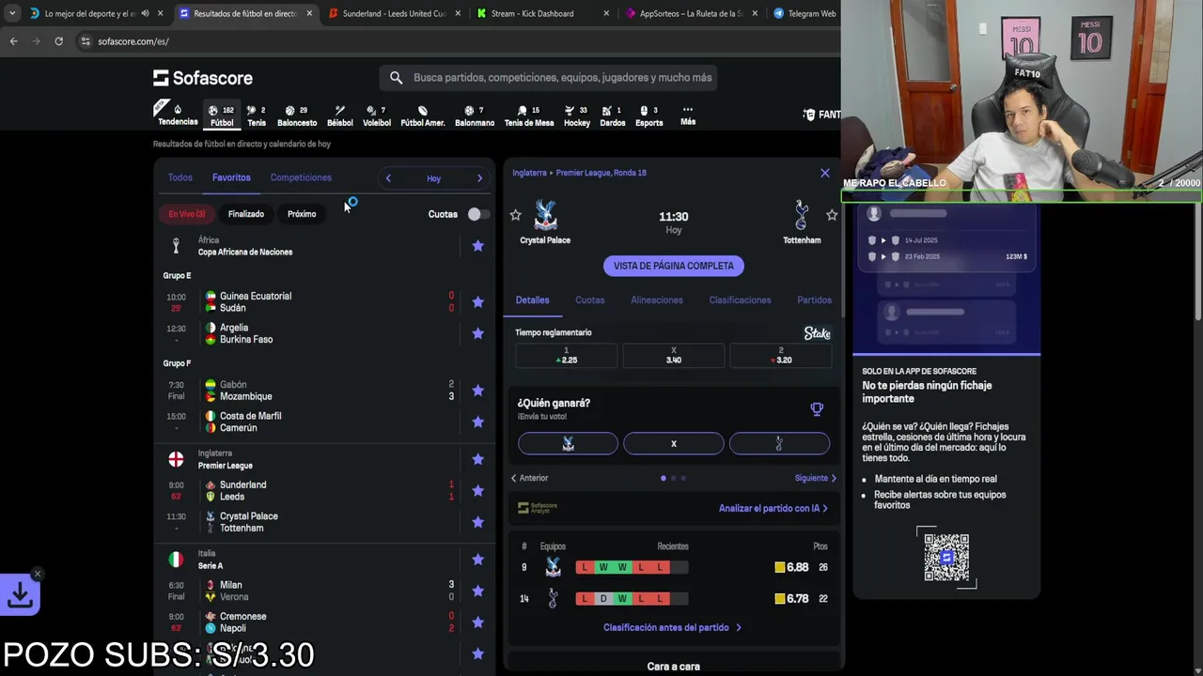The height and width of the screenshot is (676, 1203).
Task: Toggle favorite star for Gabón-Mozambique
Action: tap(477, 391)
